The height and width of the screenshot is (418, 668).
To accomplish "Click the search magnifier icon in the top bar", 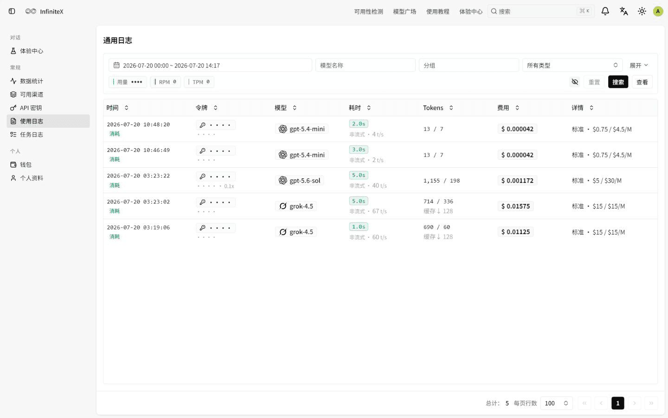I will (494, 11).
